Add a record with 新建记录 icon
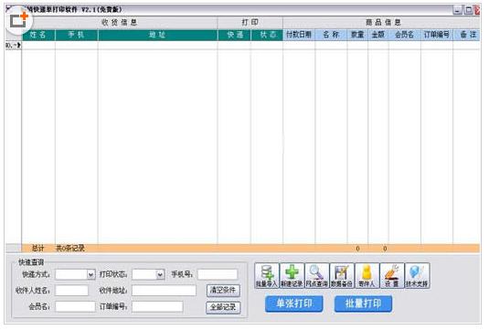489x330 pixels. tap(292, 276)
